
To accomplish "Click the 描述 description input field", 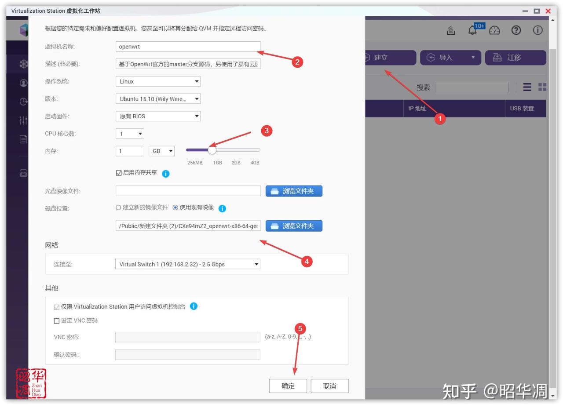I will 188,64.
